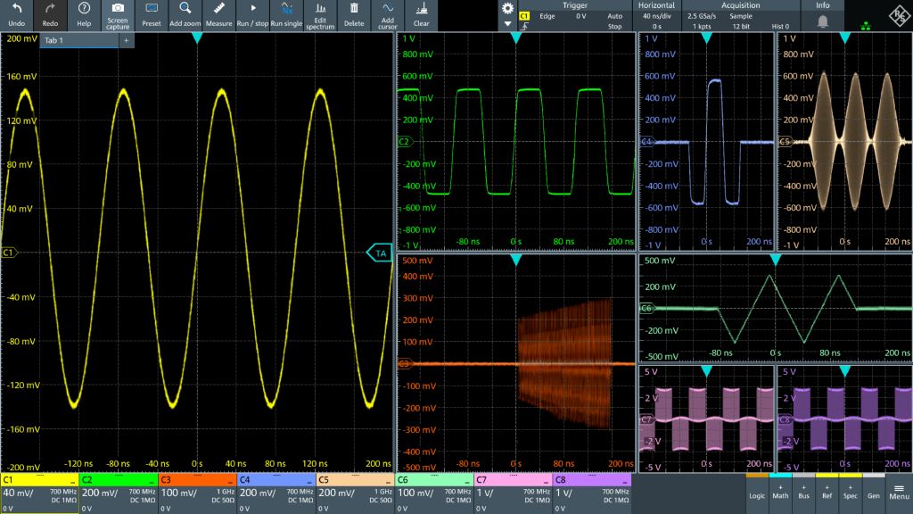This screenshot has width=913, height=514.
Task: Add a Math waveform
Action: (780, 493)
